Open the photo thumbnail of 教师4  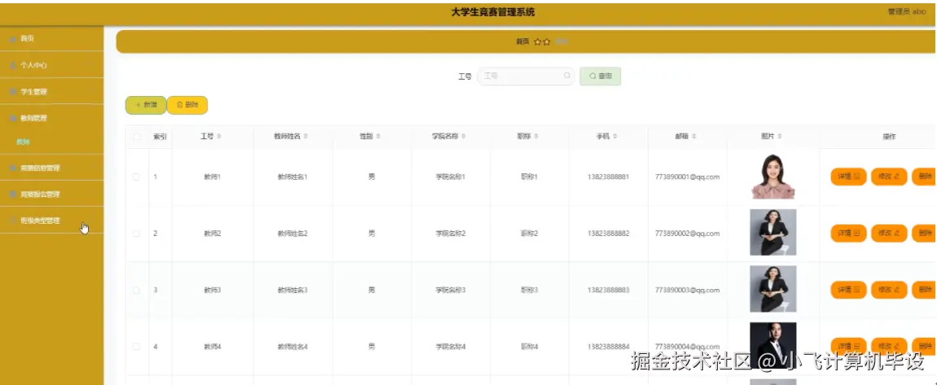(x=773, y=345)
